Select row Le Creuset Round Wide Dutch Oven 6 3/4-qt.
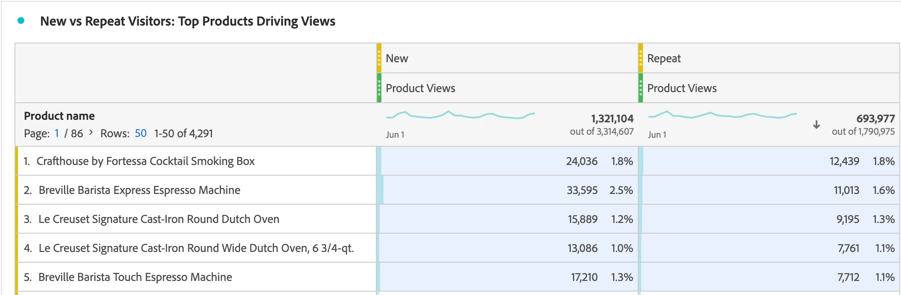901x295 pixels. pos(196,248)
